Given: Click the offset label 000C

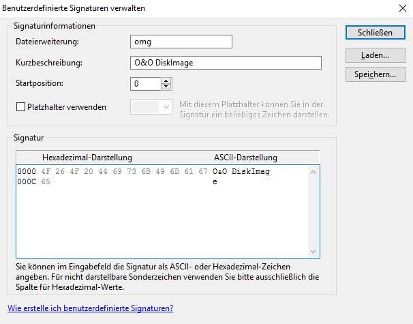Looking at the screenshot, I should pos(27,181).
